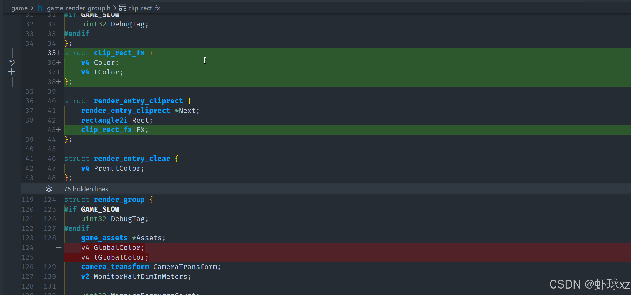This screenshot has width=631, height=295.
Task: Click the added clip_rect_fx FX line
Action: click(x=114, y=130)
